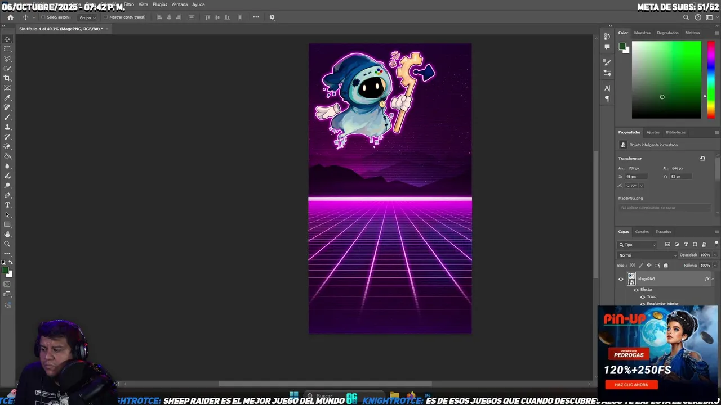Viewport: 721px width, 405px height.
Task: Toggle visibility of Trazo effect
Action: pyautogui.click(x=643, y=296)
